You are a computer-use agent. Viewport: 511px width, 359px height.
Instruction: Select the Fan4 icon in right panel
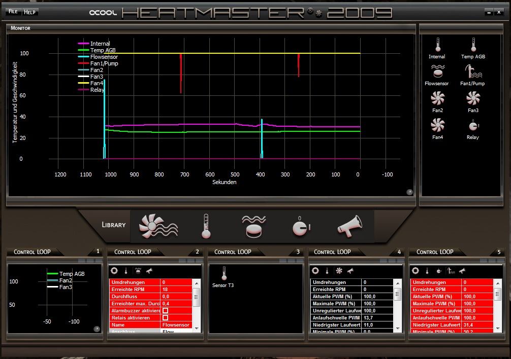click(438, 125)
